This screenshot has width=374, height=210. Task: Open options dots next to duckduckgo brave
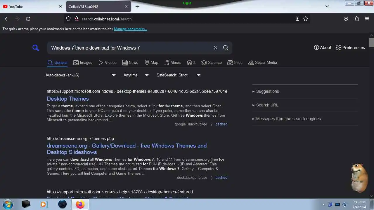[x=211, y=178]
